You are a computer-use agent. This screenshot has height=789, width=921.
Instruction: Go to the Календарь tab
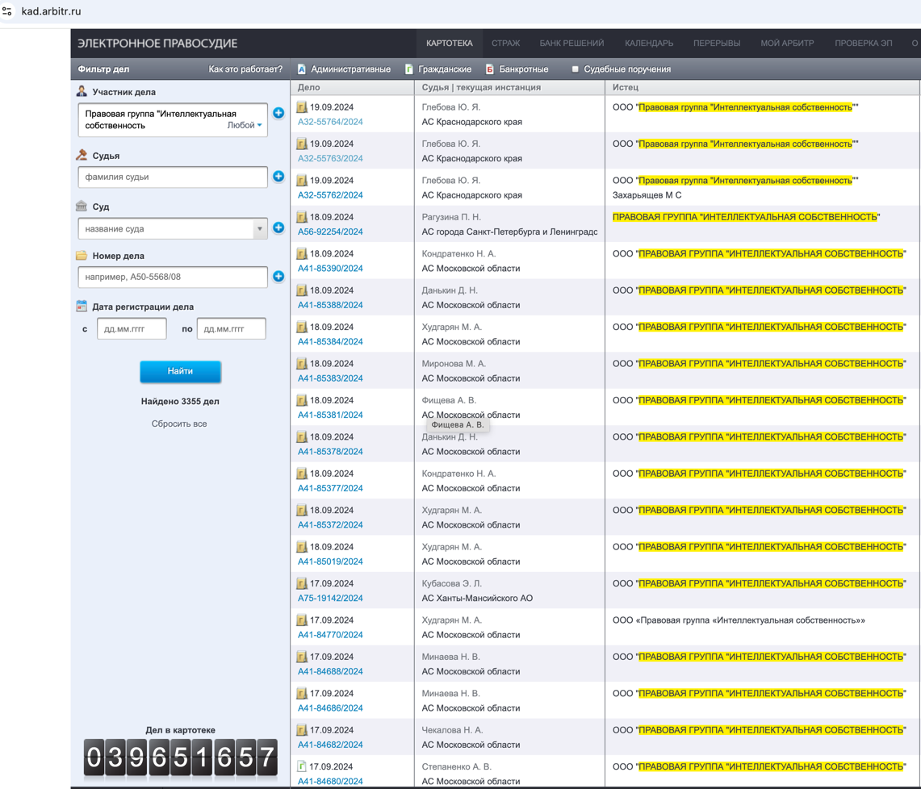(x=649, y=43)
